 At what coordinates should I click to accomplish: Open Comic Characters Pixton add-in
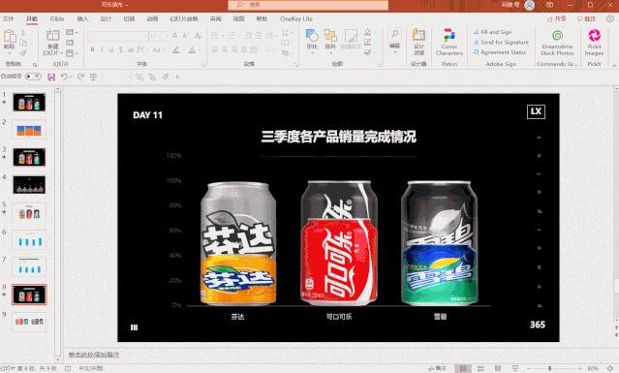point(449,42)
